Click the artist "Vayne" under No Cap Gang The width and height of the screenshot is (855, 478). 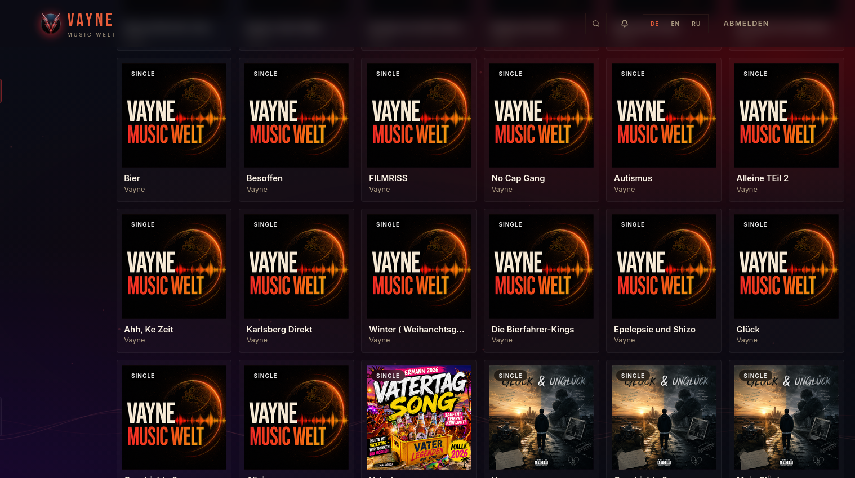tap(502, 190)
